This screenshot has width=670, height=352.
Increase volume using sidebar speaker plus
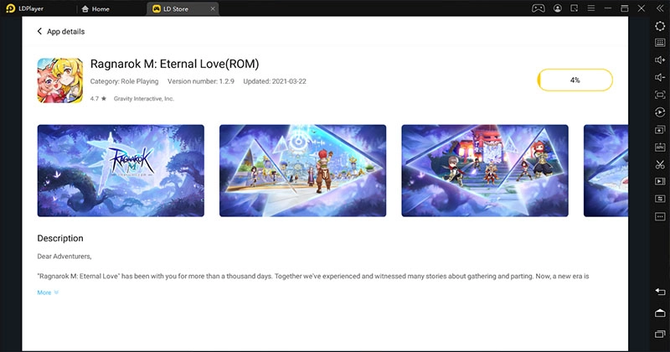(660, 60)
